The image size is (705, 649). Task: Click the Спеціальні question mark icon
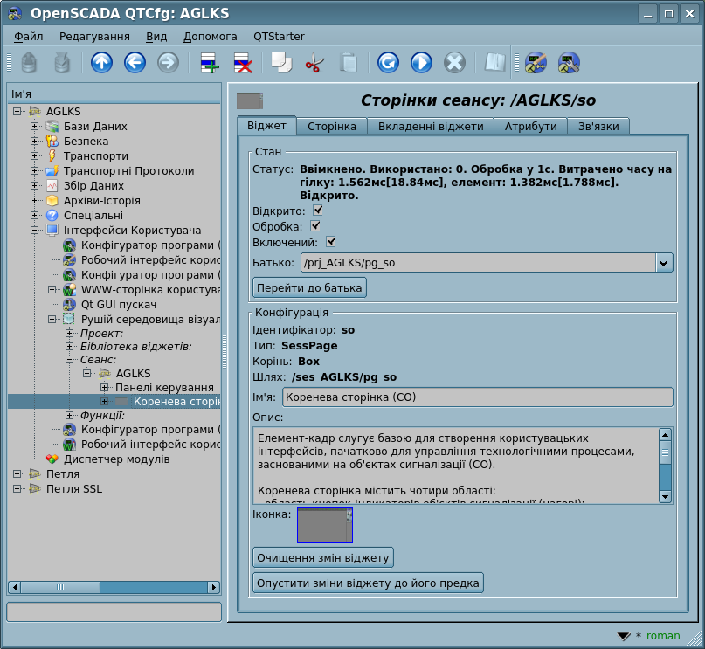click(x=52, y=215)
